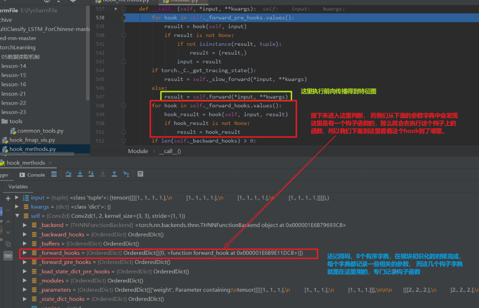This screenshot has width=479, height=308.
Task: Add a new watch with plus icon
Action: pyautogui.click(x=8, y=198)
